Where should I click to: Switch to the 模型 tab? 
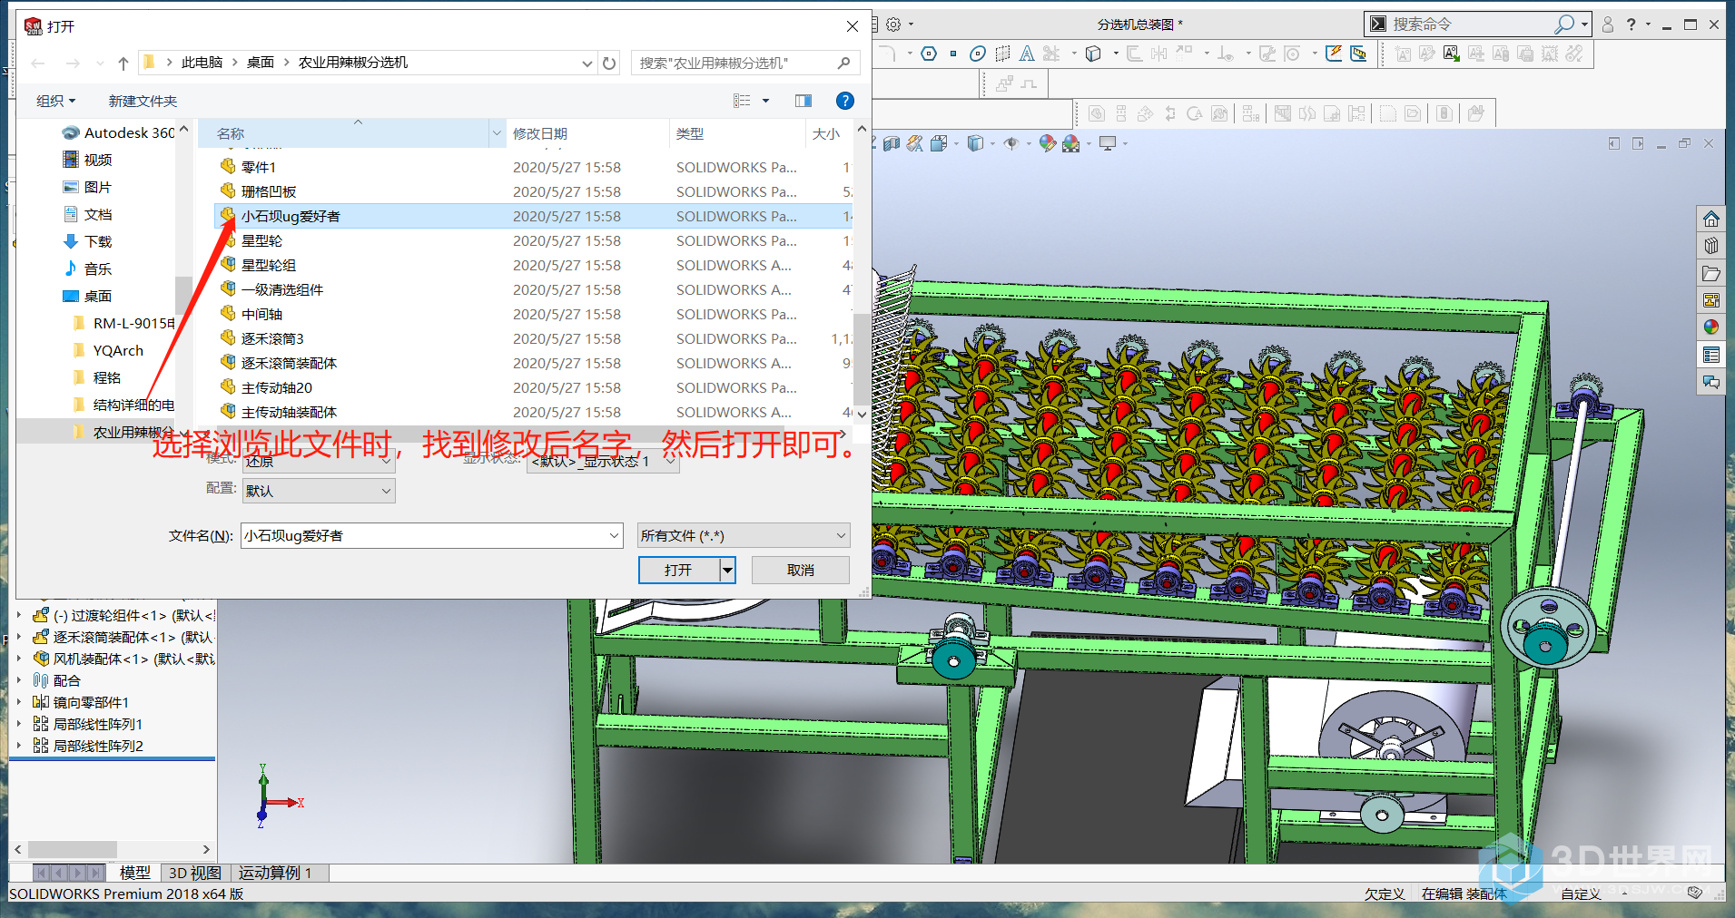[134, 873]
